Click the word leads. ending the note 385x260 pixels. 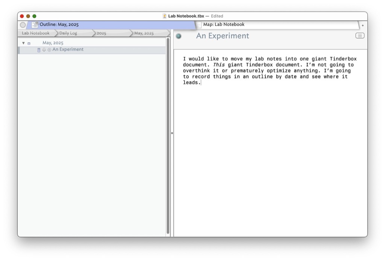192,83
